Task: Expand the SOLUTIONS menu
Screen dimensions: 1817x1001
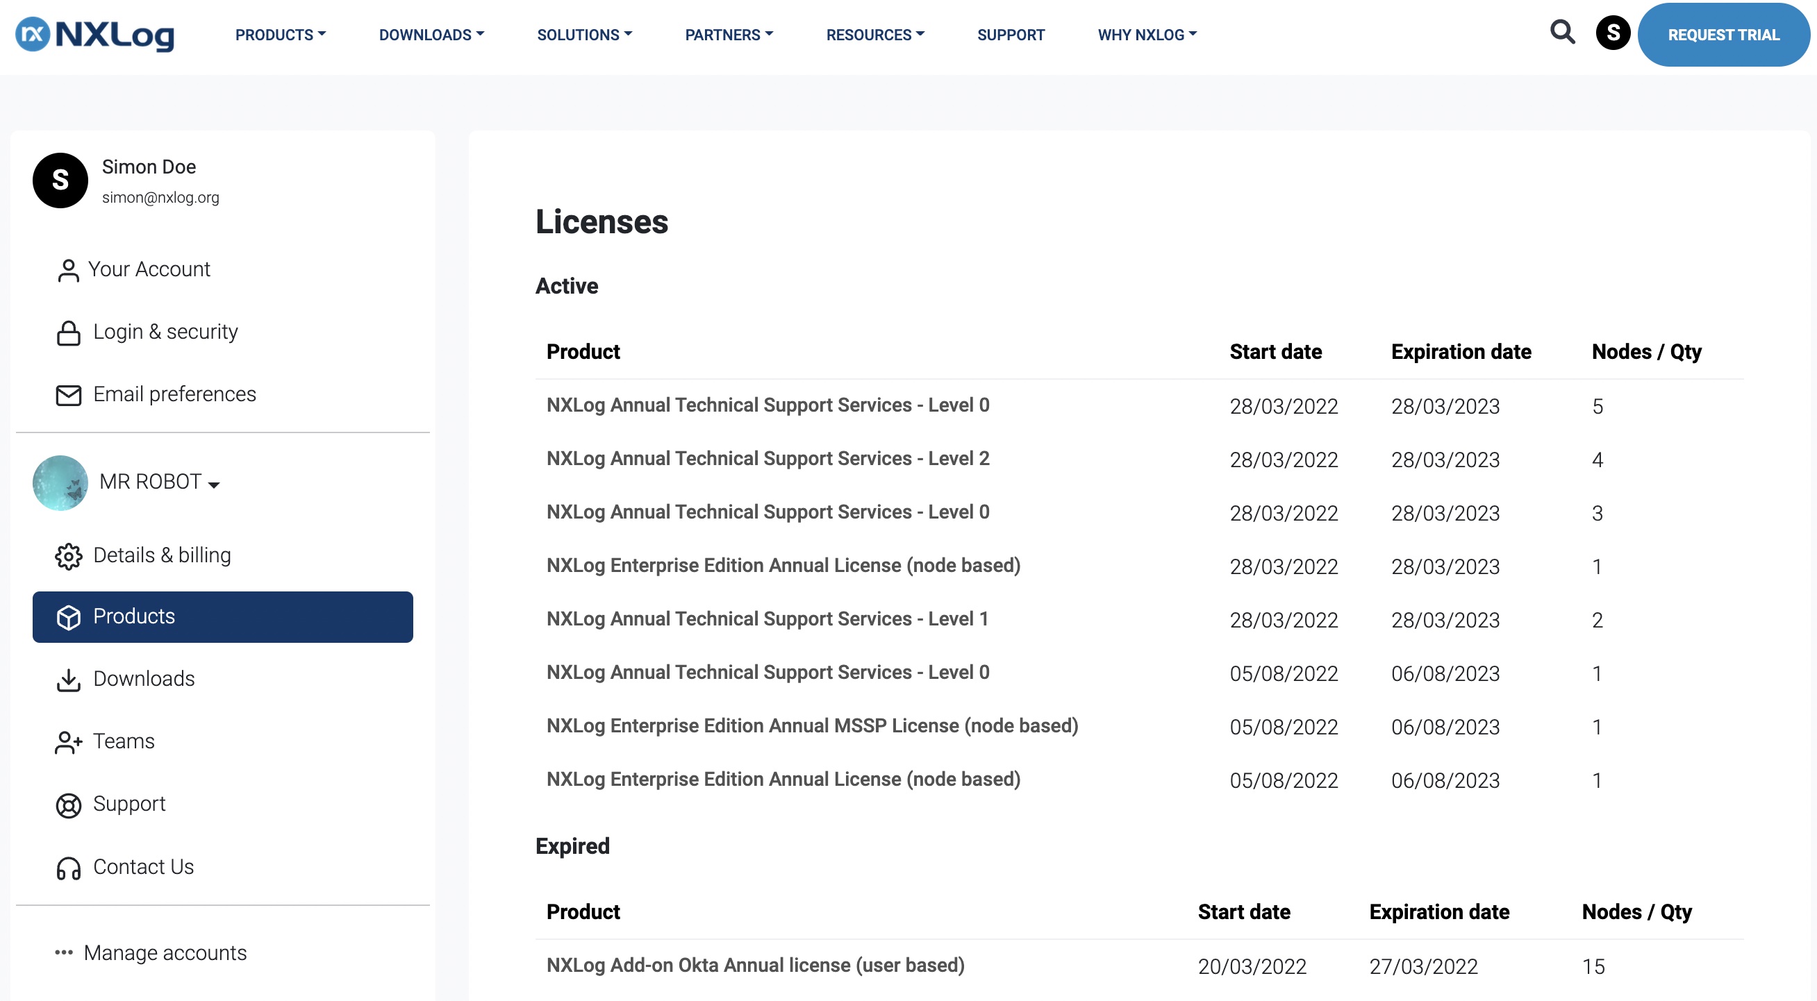Action: point(585,35)
